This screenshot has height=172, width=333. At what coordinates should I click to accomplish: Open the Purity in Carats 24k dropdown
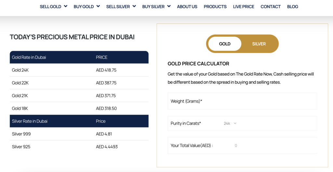tap(230, 123)
